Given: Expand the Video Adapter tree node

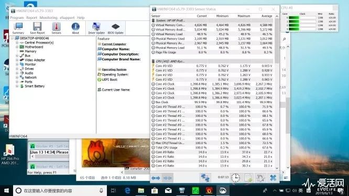Looking at the screenshot, I should pos(17,60).
